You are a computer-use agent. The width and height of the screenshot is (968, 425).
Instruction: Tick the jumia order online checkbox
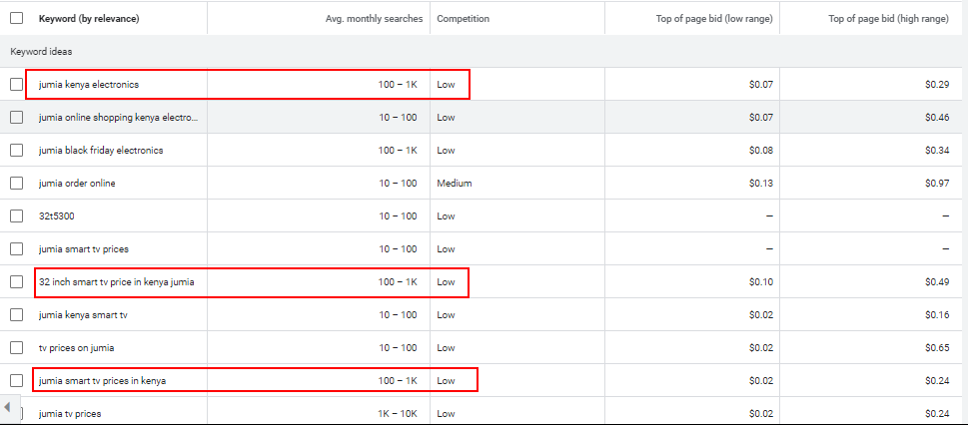point(17,184)
